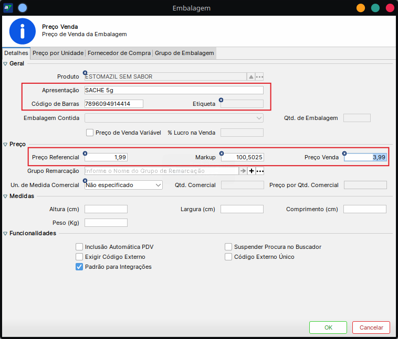The image size is (398, 339).
Task: Collapse the Funcionalidades section
Action: coord(6,233)
